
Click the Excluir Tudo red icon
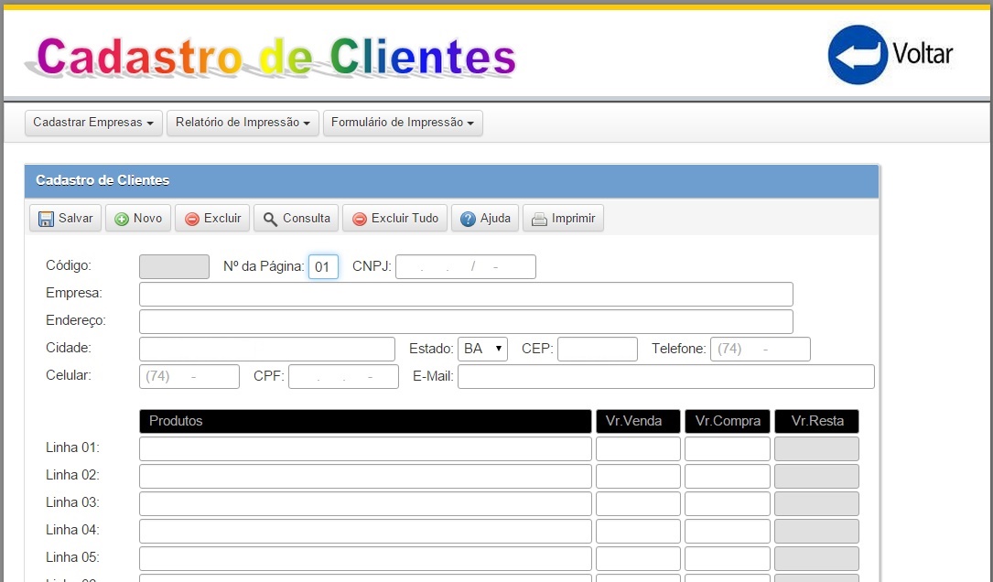pos(360,219)
